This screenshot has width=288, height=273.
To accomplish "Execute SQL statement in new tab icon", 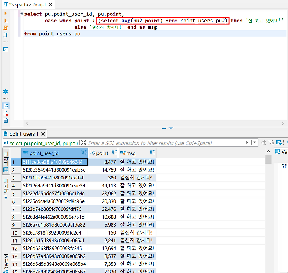I will coord(6,21).
